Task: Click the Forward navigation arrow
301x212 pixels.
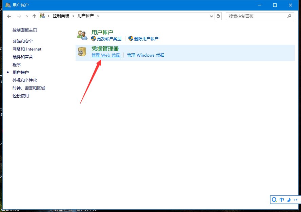Action: tap(19, 16)
